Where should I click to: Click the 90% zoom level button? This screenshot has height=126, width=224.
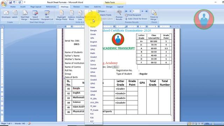pyautogui.click(x=207, y=124)
